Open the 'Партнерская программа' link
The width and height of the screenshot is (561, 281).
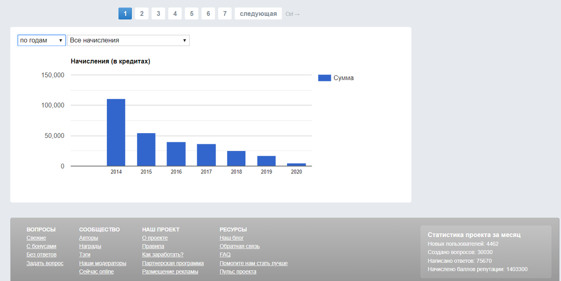[x=173, y=263]
